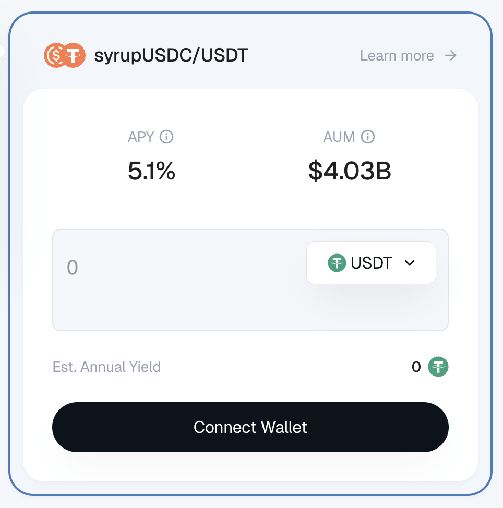The image size is (503, 508).
Task: Select the green USDT icon in the selector
Action: 337,263
